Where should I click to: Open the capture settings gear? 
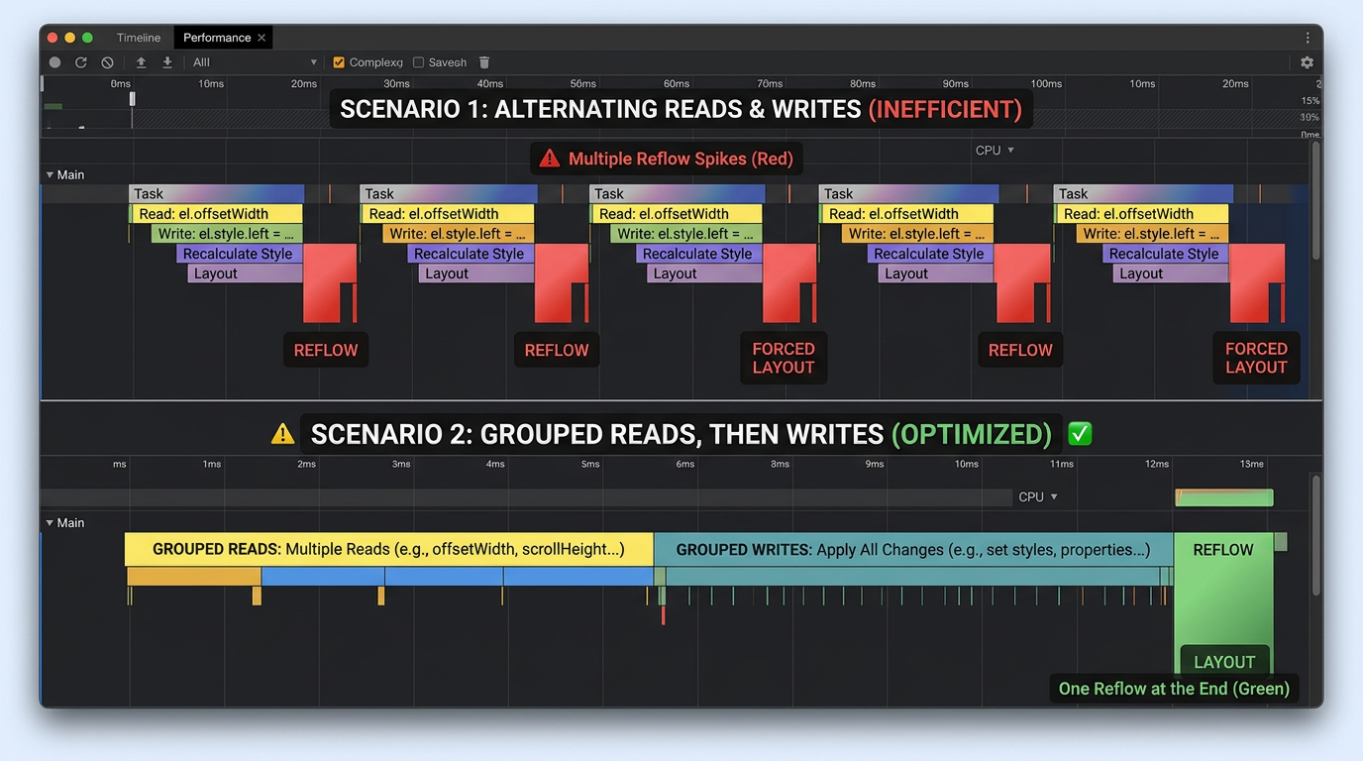[1307, 62]
